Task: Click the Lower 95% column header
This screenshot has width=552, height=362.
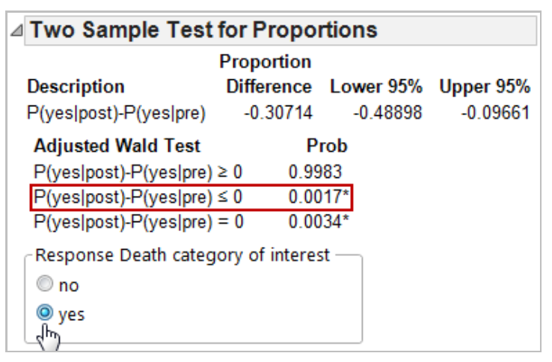Action: [376, 87]
